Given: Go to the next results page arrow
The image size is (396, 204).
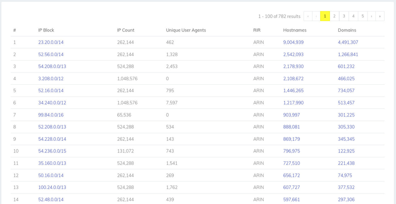Looking at the screenshot, I should pos(371,16).
